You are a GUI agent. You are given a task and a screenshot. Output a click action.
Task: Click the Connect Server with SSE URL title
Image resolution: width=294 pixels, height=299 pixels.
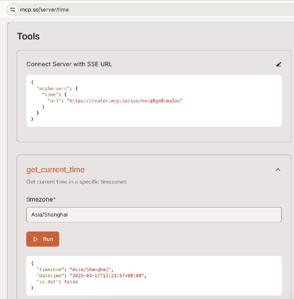click(x=69, y=64)
